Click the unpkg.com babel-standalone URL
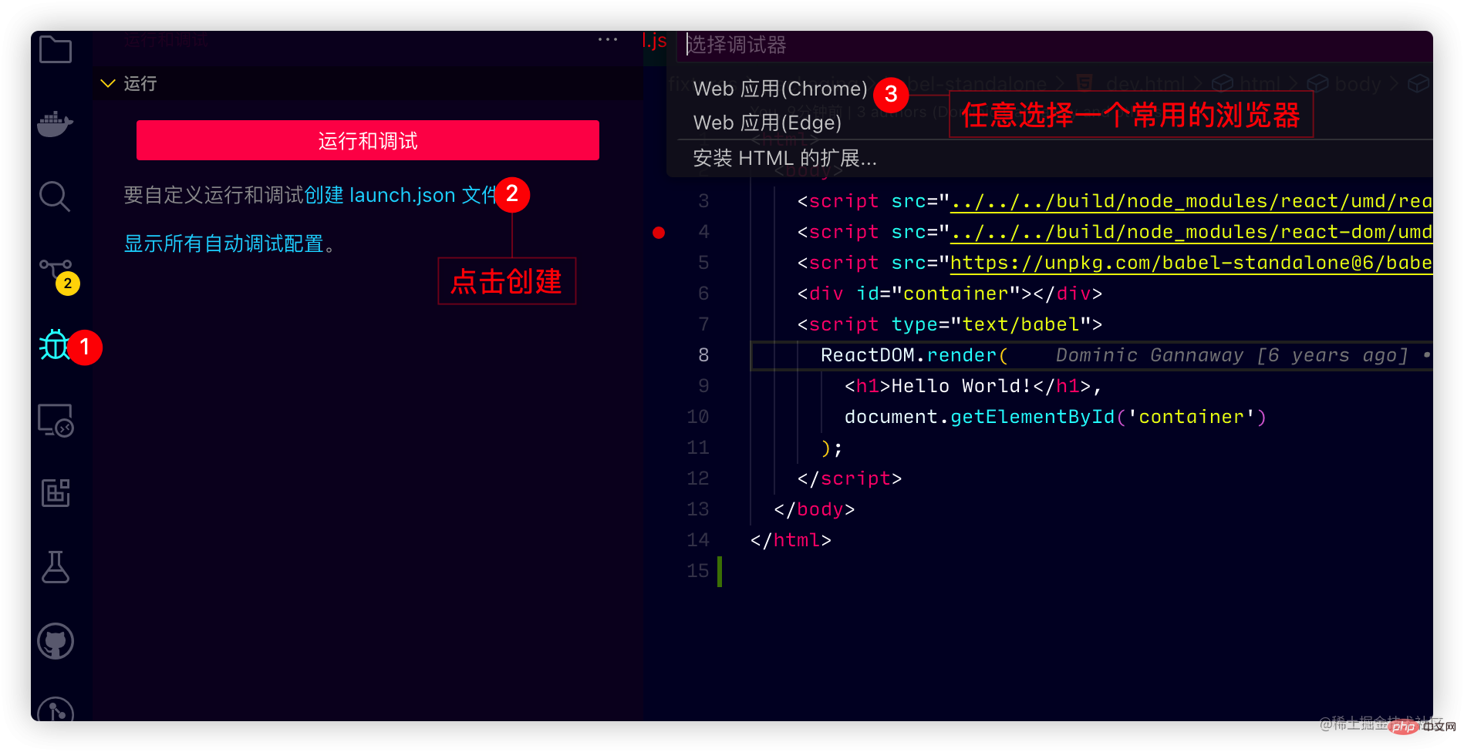 [1190, 264]
